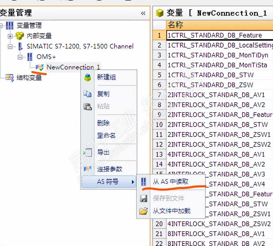Viewport: 273px width, 246px height.
Task: Click the 从 AS 中读取 icon
Action: tap(144, 181)
